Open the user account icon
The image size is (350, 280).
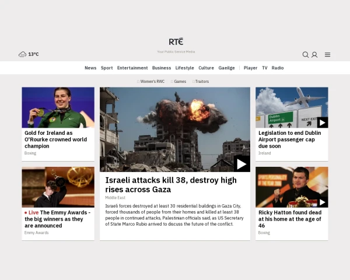pos(314,55)
